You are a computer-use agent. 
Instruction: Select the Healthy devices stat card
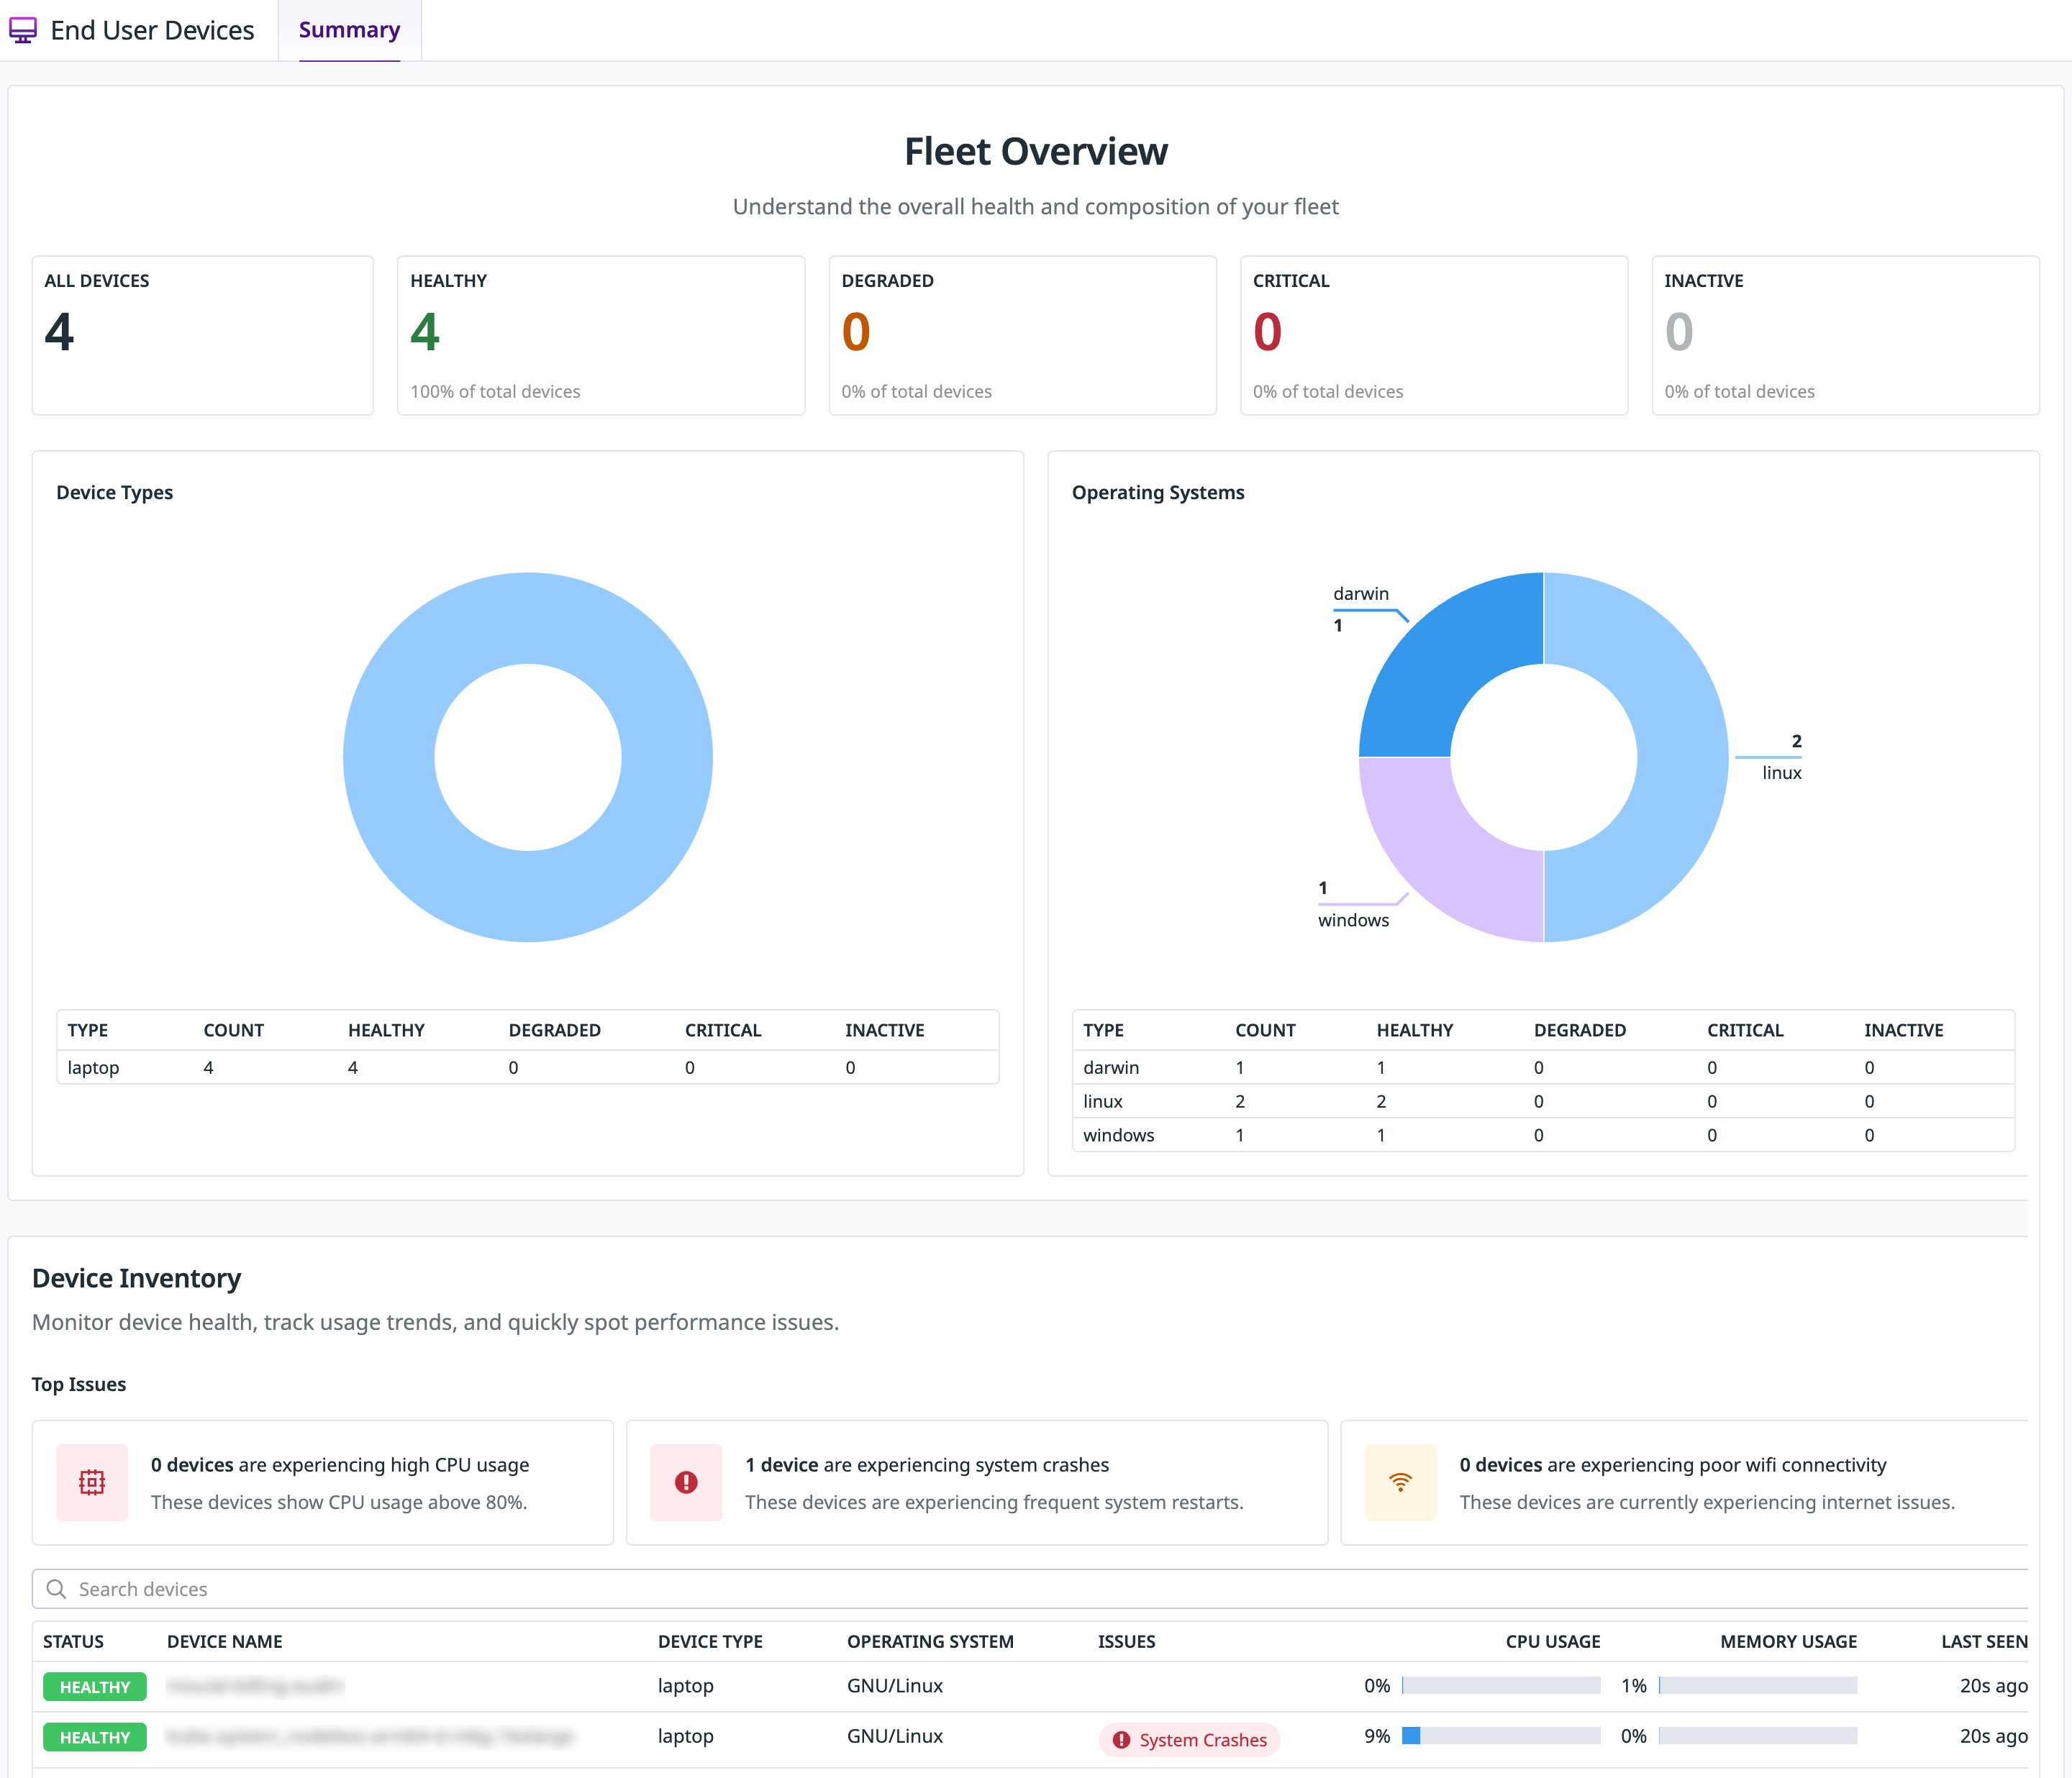601,335
